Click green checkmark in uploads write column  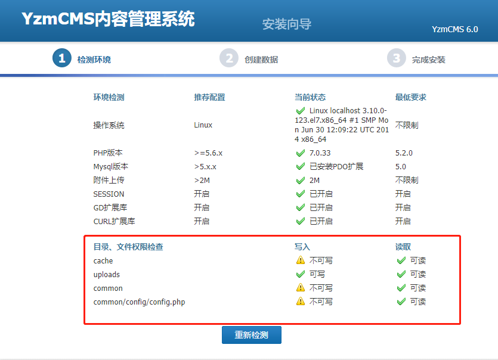pyautogui.click(x=301, y=274)
